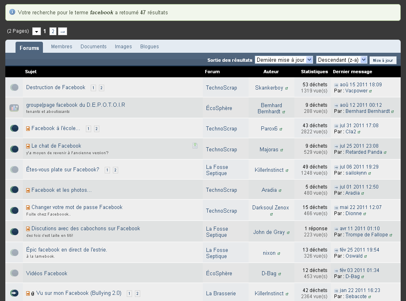This screenshot has height=301, width=406.
Task: Open the Vidéos Facebook topic
Action: pyautogui.click(x=47, y=273)
